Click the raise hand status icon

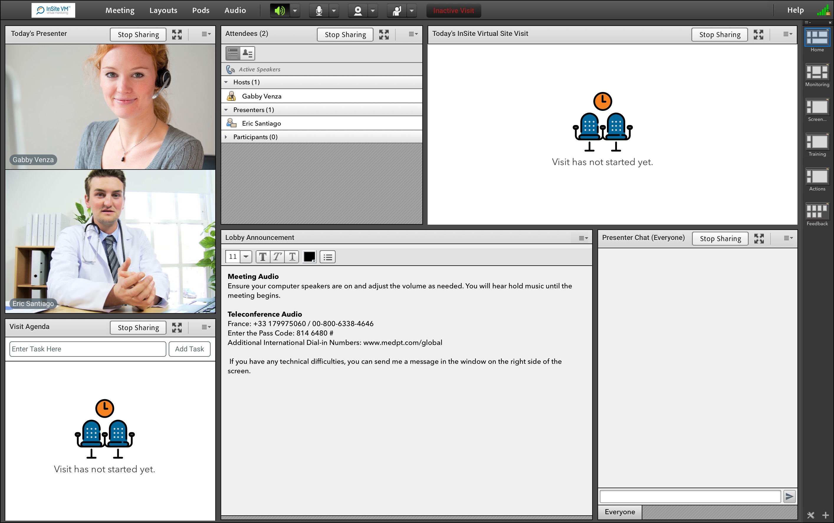click(397, 11)
